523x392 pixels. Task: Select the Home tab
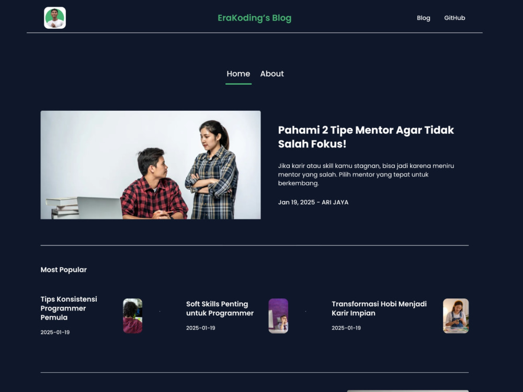[238, 74]
